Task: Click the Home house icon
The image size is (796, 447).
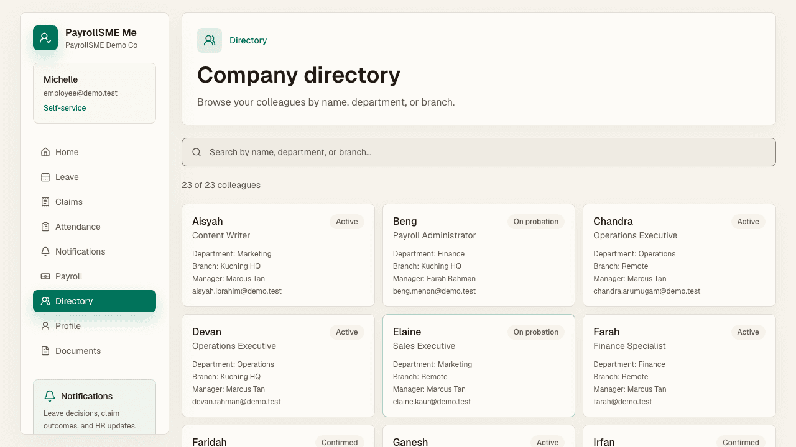Action: 45,152
